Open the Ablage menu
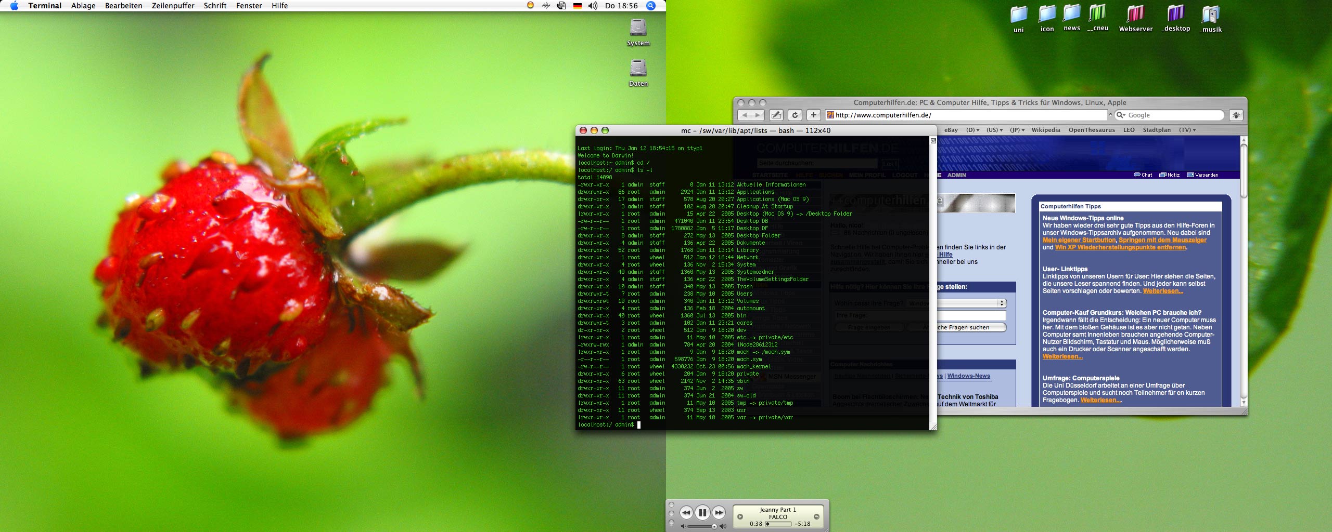 pyautogui.click(x=83, y=6)
